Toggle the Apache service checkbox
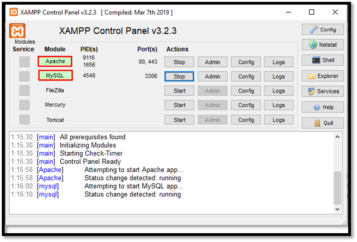357x242 pixels. [24, 62]
